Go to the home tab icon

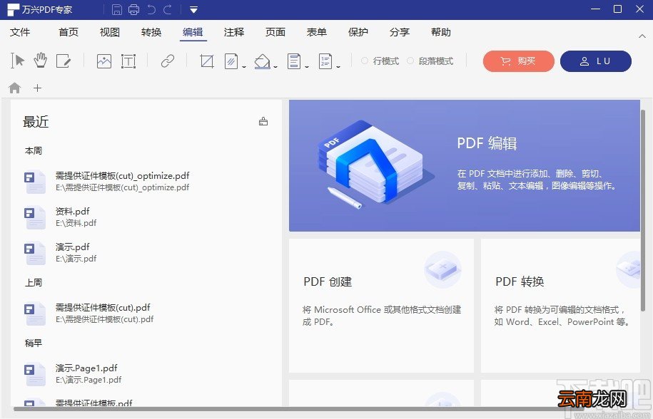14,88
